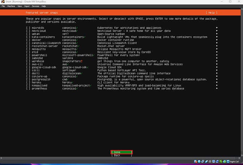Expand the conjure-up row arrow
Viewport: 243px width, 165px height.
point(217,76)
